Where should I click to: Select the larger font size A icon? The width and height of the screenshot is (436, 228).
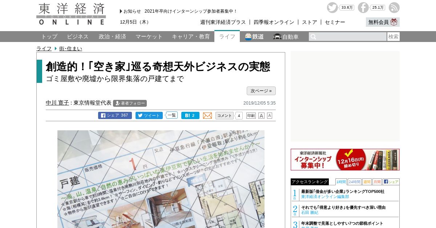tap(261, 115)
